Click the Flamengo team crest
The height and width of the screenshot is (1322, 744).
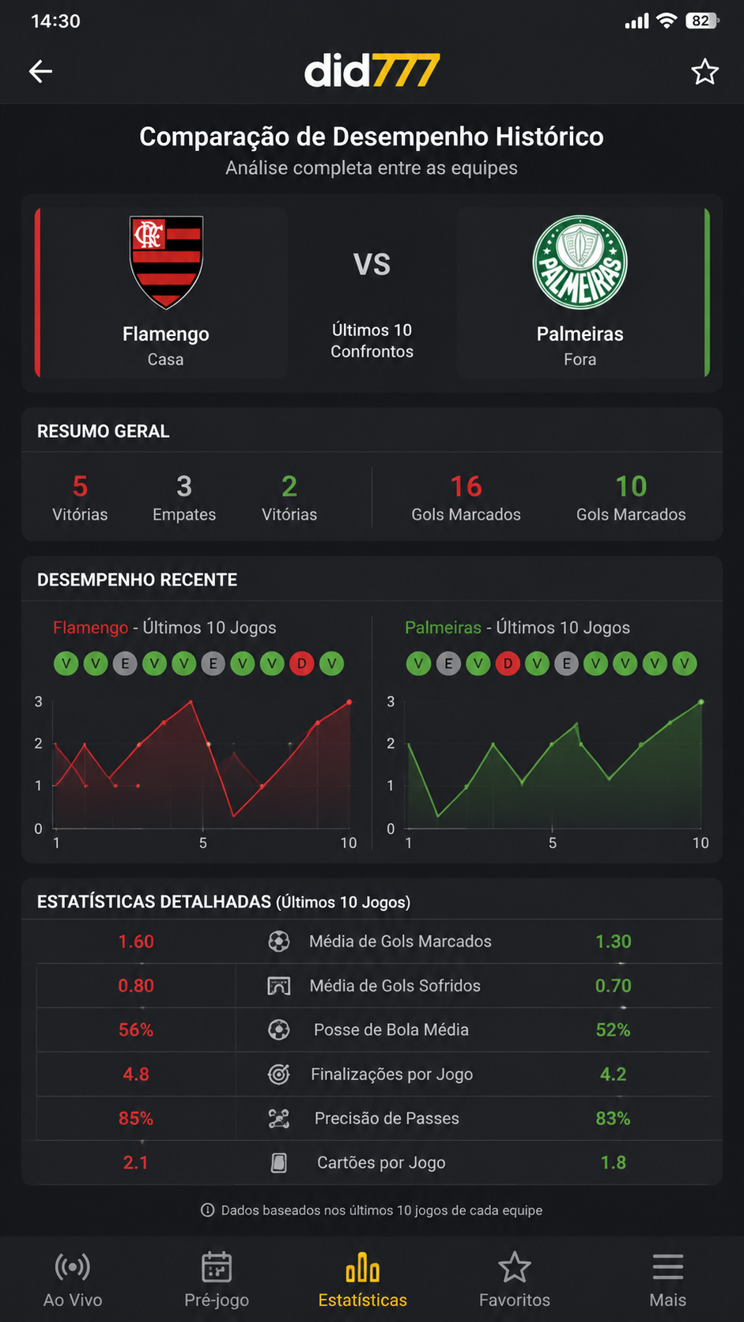166,263
